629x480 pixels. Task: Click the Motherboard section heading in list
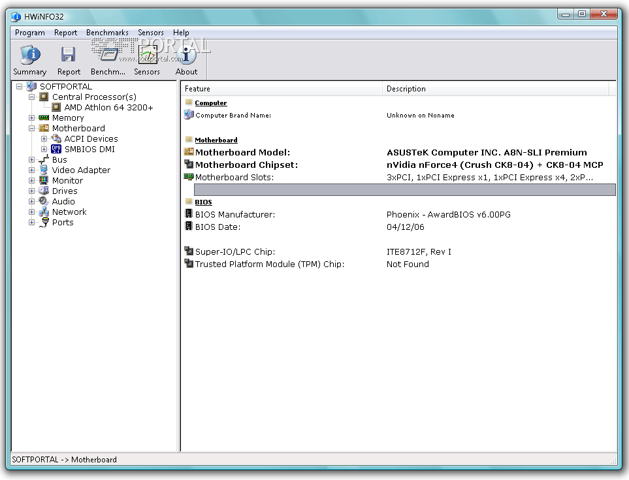216,140
